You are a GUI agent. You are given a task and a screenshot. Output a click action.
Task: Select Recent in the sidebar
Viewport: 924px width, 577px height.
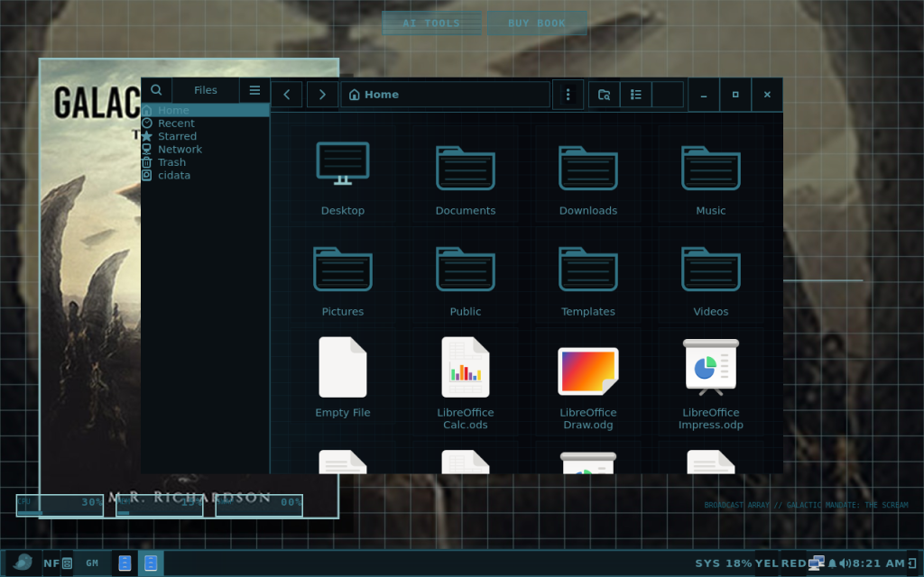tap(205, 123)
